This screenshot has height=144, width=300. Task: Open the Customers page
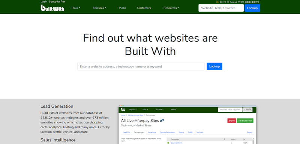coord(144,8)
